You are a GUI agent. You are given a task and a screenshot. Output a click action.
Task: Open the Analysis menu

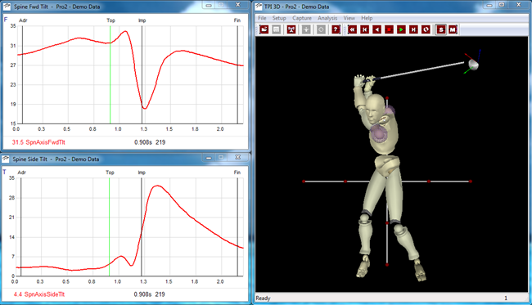pos(327,18)
